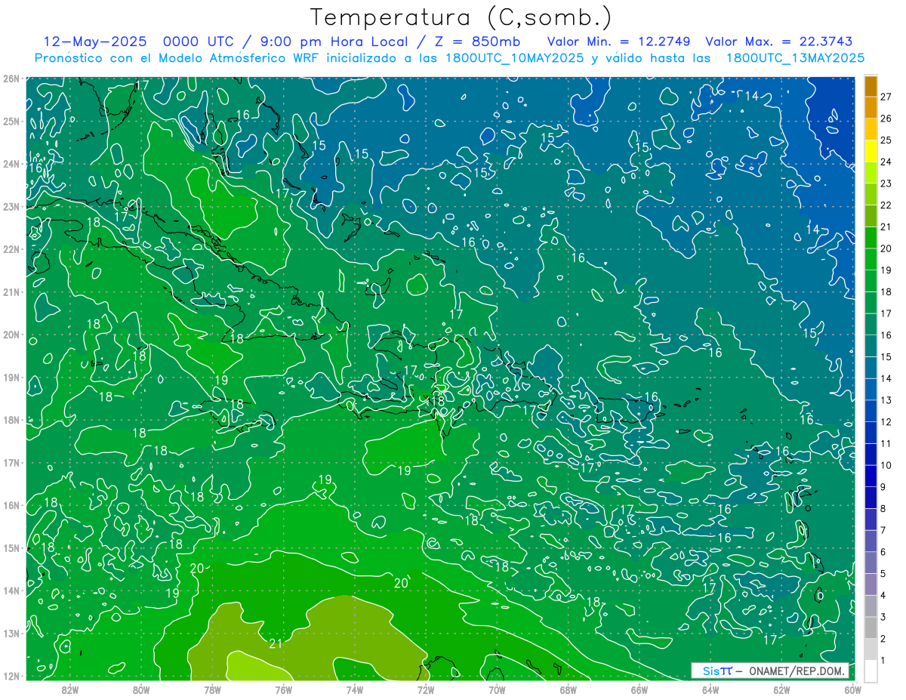Click the legend value "11"
This screenshot has height=700, width=906.
click(x=886, y=443)
